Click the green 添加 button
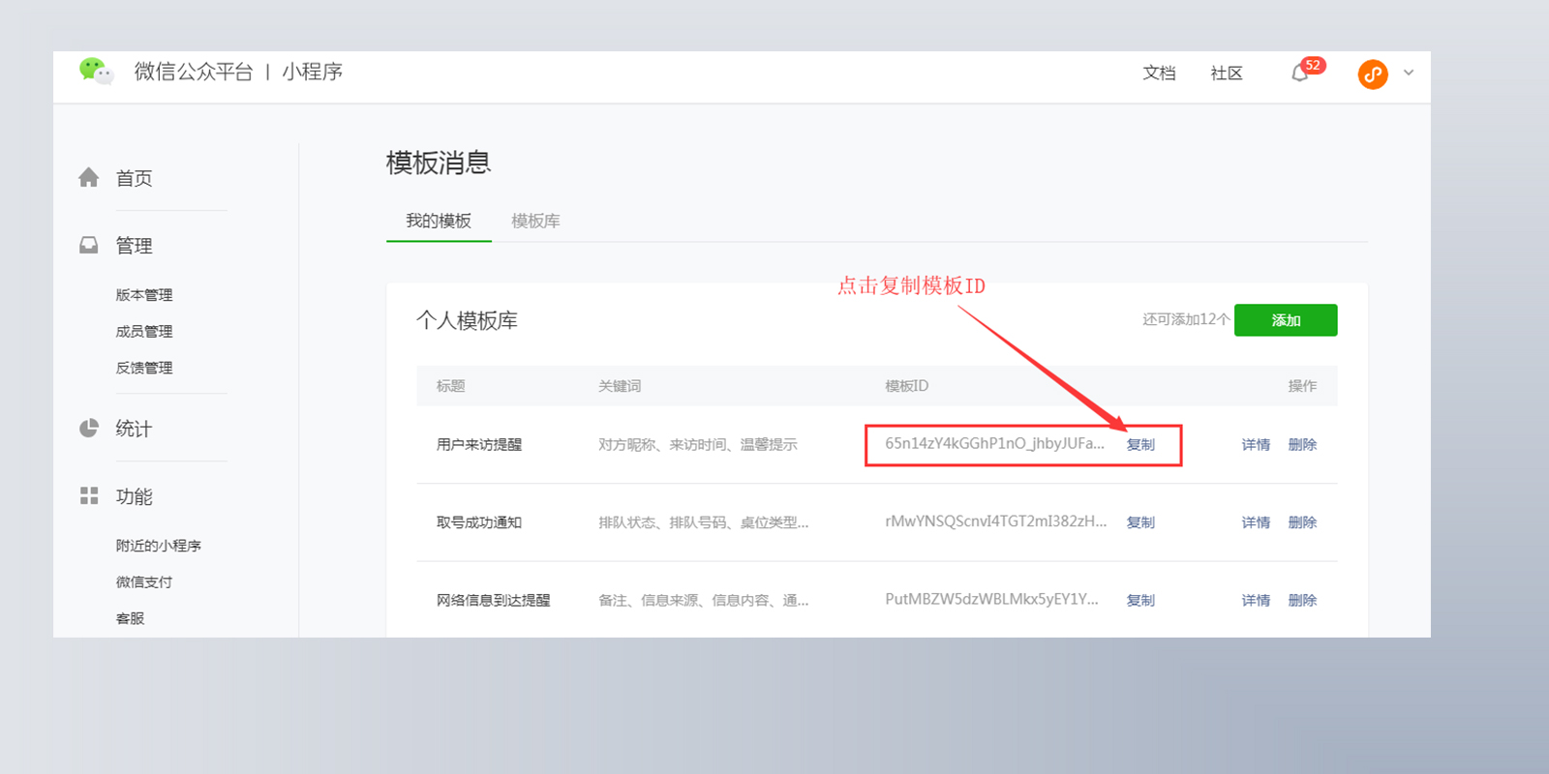Screen dimensions: 1549x774 (x=1286, y=320)
